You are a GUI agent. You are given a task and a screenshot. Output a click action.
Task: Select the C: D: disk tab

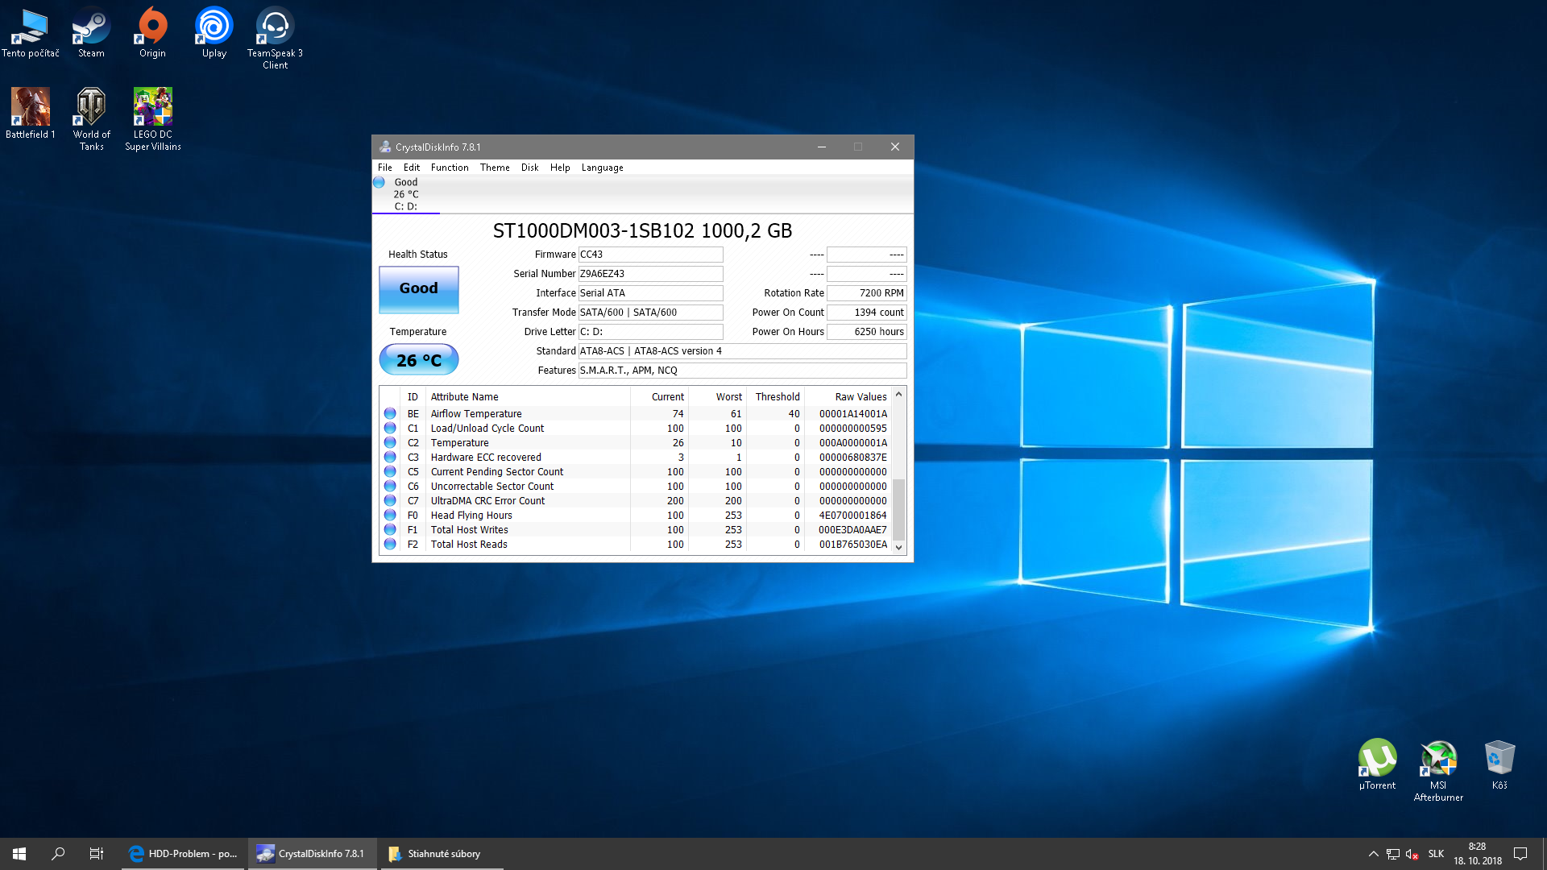point(405,194)
